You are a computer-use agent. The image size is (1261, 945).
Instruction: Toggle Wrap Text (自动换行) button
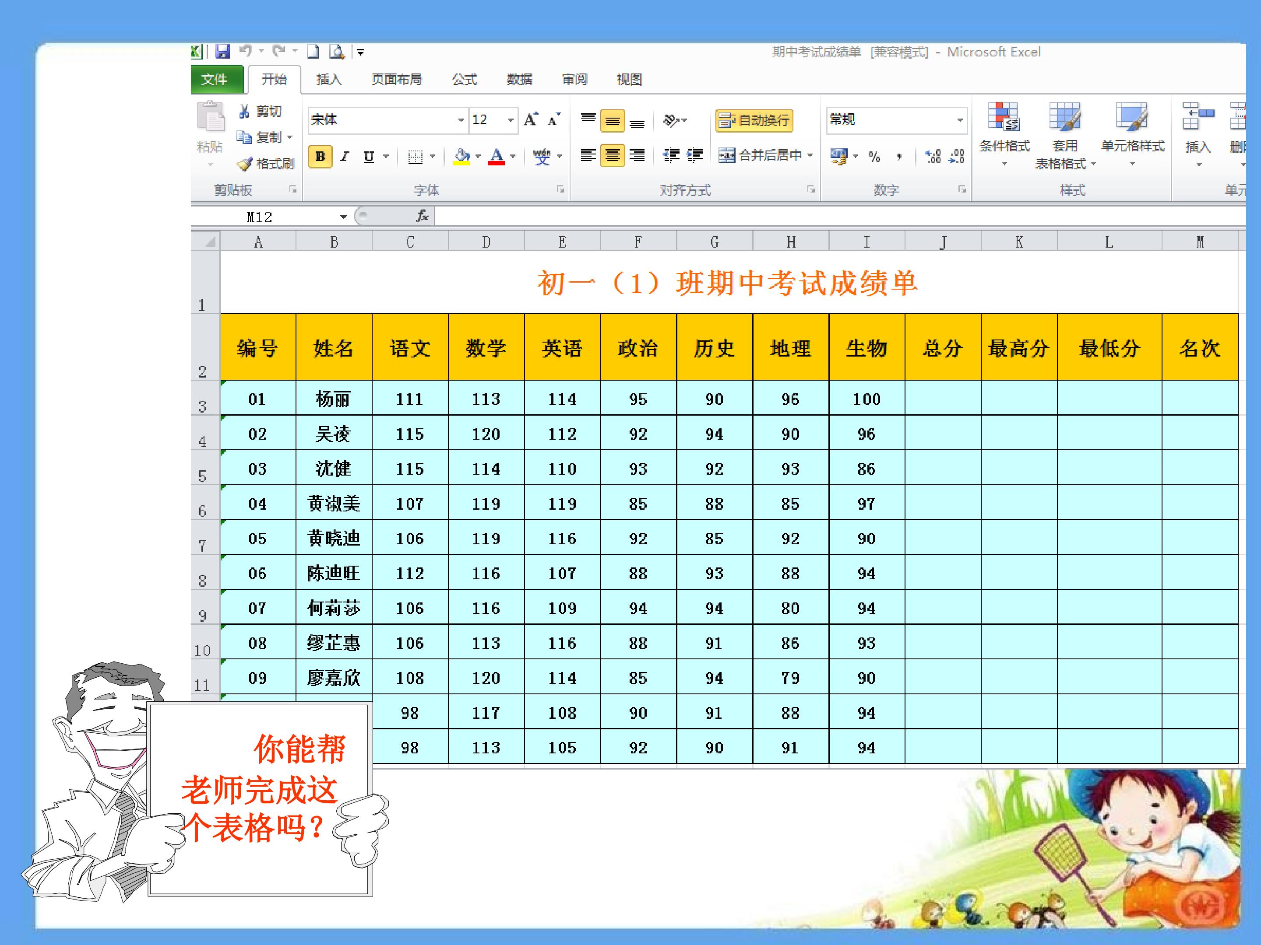click(754, 120)
